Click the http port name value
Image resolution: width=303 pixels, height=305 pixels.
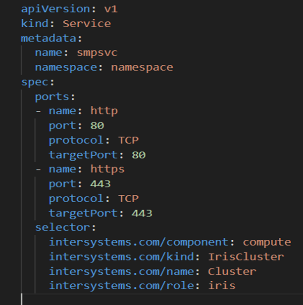coord(104,111)
